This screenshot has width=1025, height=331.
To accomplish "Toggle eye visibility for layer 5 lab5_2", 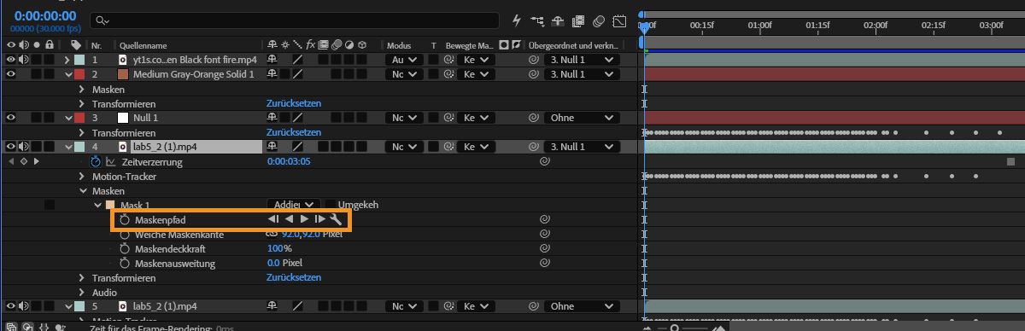I will pyautogui.click(x=11, y=306).
